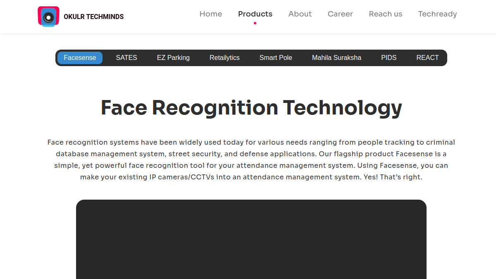Visit the Career page
The width and height of the screenshot is (496, 279).
pyautogui.click(x=340, y=14)
